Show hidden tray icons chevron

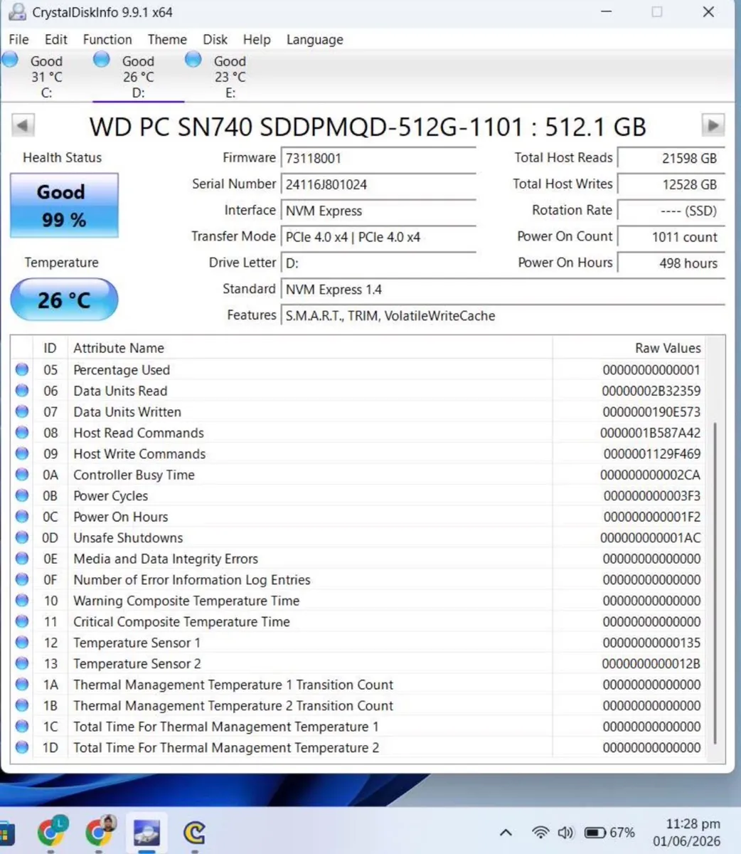pos(506,832)
